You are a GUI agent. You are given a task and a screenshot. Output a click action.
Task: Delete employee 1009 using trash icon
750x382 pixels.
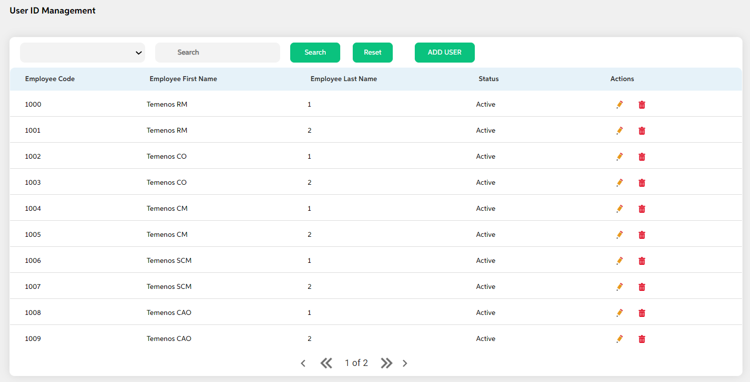[x=642, y=339]
